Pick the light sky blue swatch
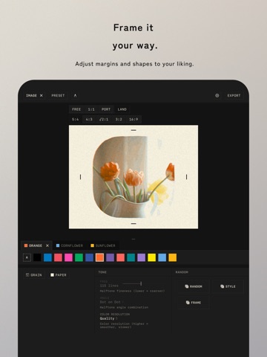 point(162,257)
